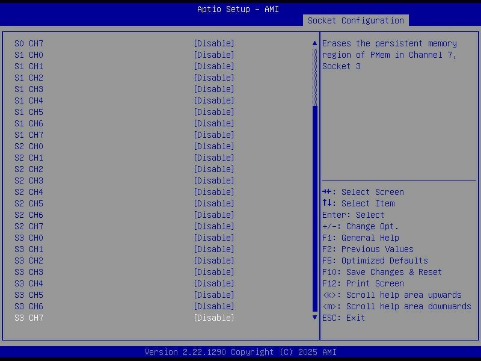Open the S3 CH1 Disable option
Image resolution: width=481 pixels, height=361 pixels.
tap(214, 249)
